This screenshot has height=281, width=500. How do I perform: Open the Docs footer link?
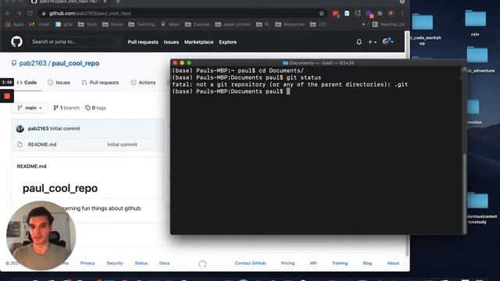[x=165, y=263]
